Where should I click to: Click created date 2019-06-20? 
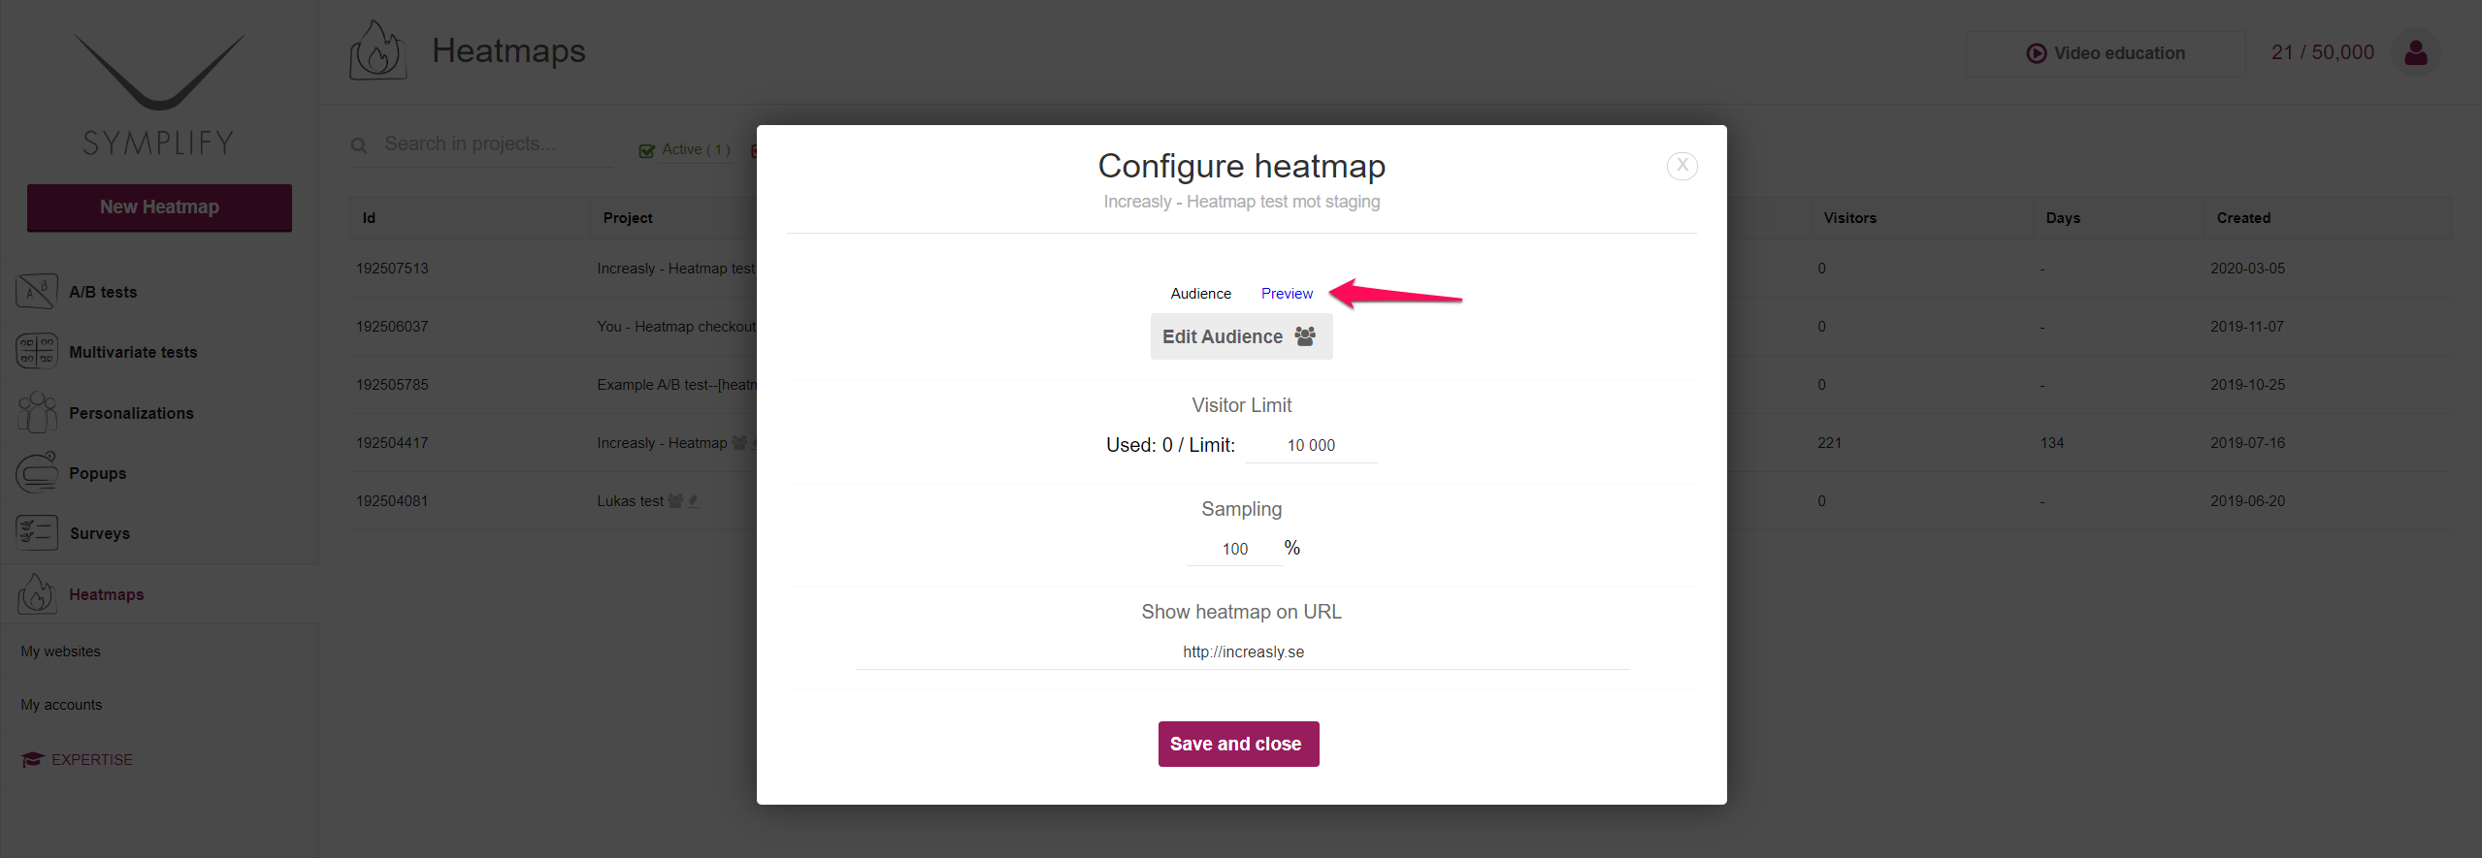pyautogui.click(x=2247, y=501)
